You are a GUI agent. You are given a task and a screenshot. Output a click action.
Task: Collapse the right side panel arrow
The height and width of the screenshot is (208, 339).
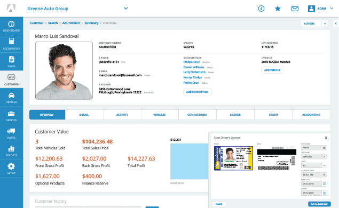point(336,23)
